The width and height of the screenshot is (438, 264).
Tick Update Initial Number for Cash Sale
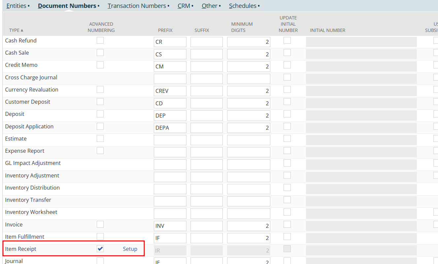pos(287,53)
